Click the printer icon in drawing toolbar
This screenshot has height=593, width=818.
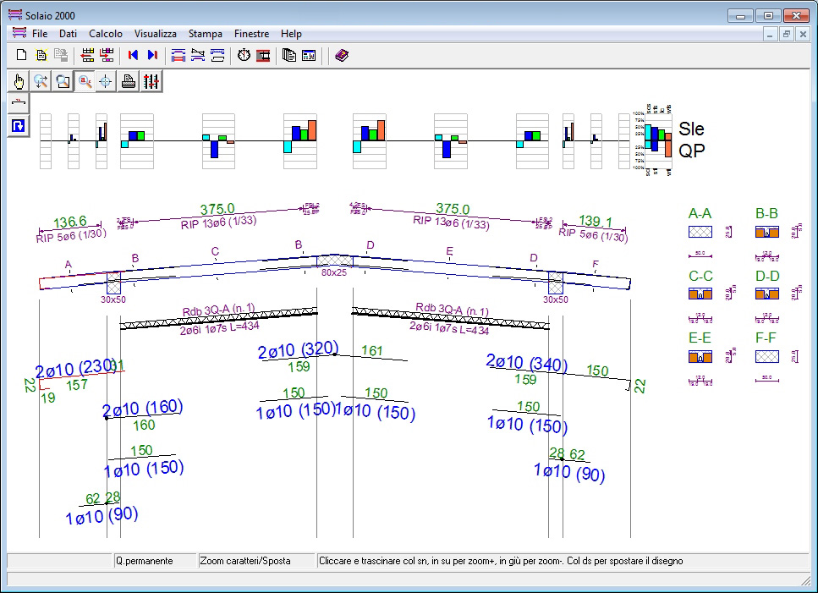coord(129,81)
